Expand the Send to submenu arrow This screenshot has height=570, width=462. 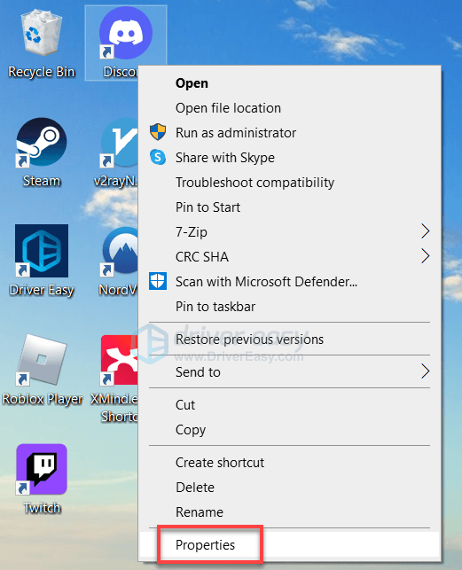tap(426, 371)
